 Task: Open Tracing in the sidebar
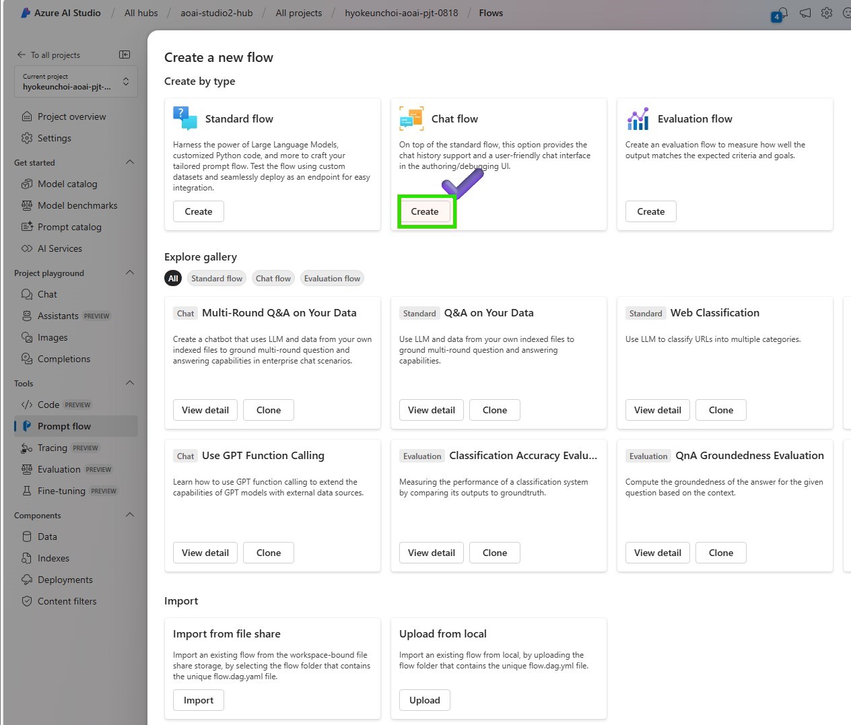coord(76,448)
